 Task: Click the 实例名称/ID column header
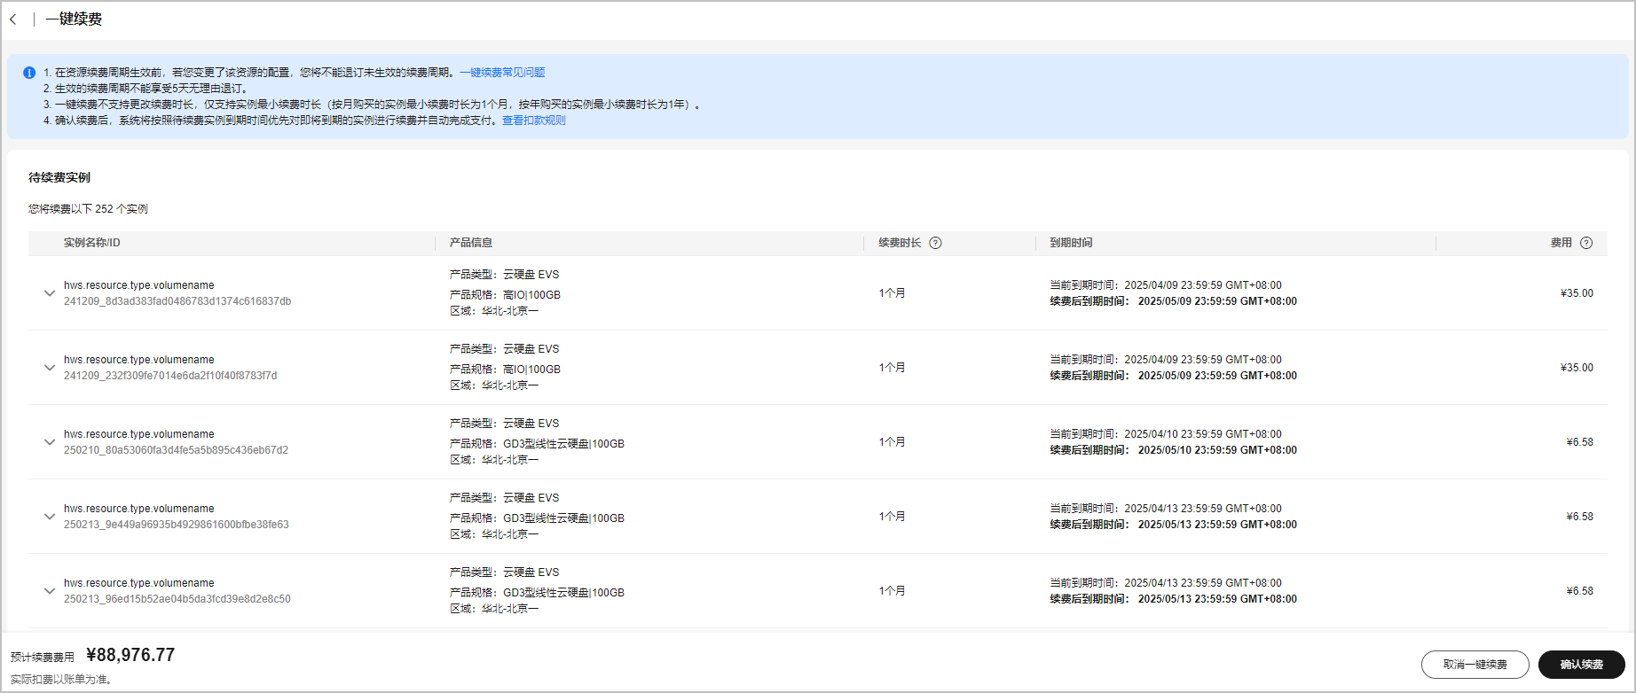[92, 243]
